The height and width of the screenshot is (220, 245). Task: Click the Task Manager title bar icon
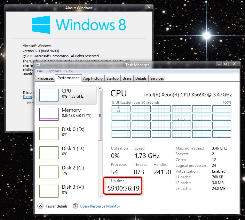pyautogui.click(x=38, y=65)
